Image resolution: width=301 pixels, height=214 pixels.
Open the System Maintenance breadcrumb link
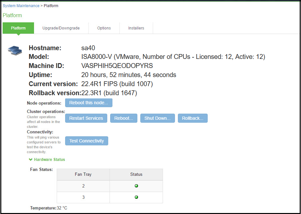coord(21,6)
